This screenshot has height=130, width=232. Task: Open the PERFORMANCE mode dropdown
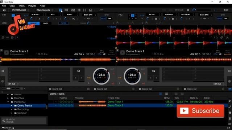(21, 10)
